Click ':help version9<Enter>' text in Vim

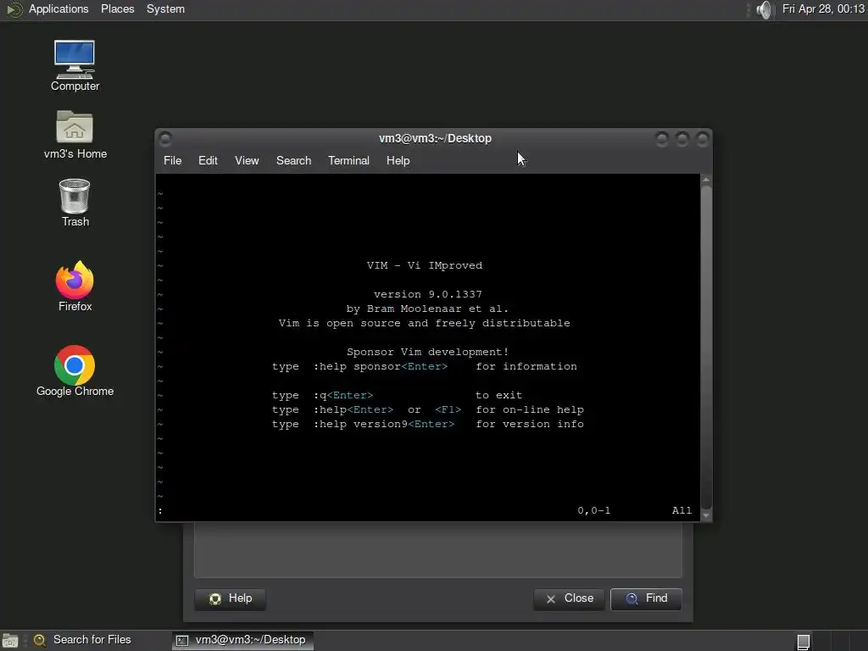point(384,424)
